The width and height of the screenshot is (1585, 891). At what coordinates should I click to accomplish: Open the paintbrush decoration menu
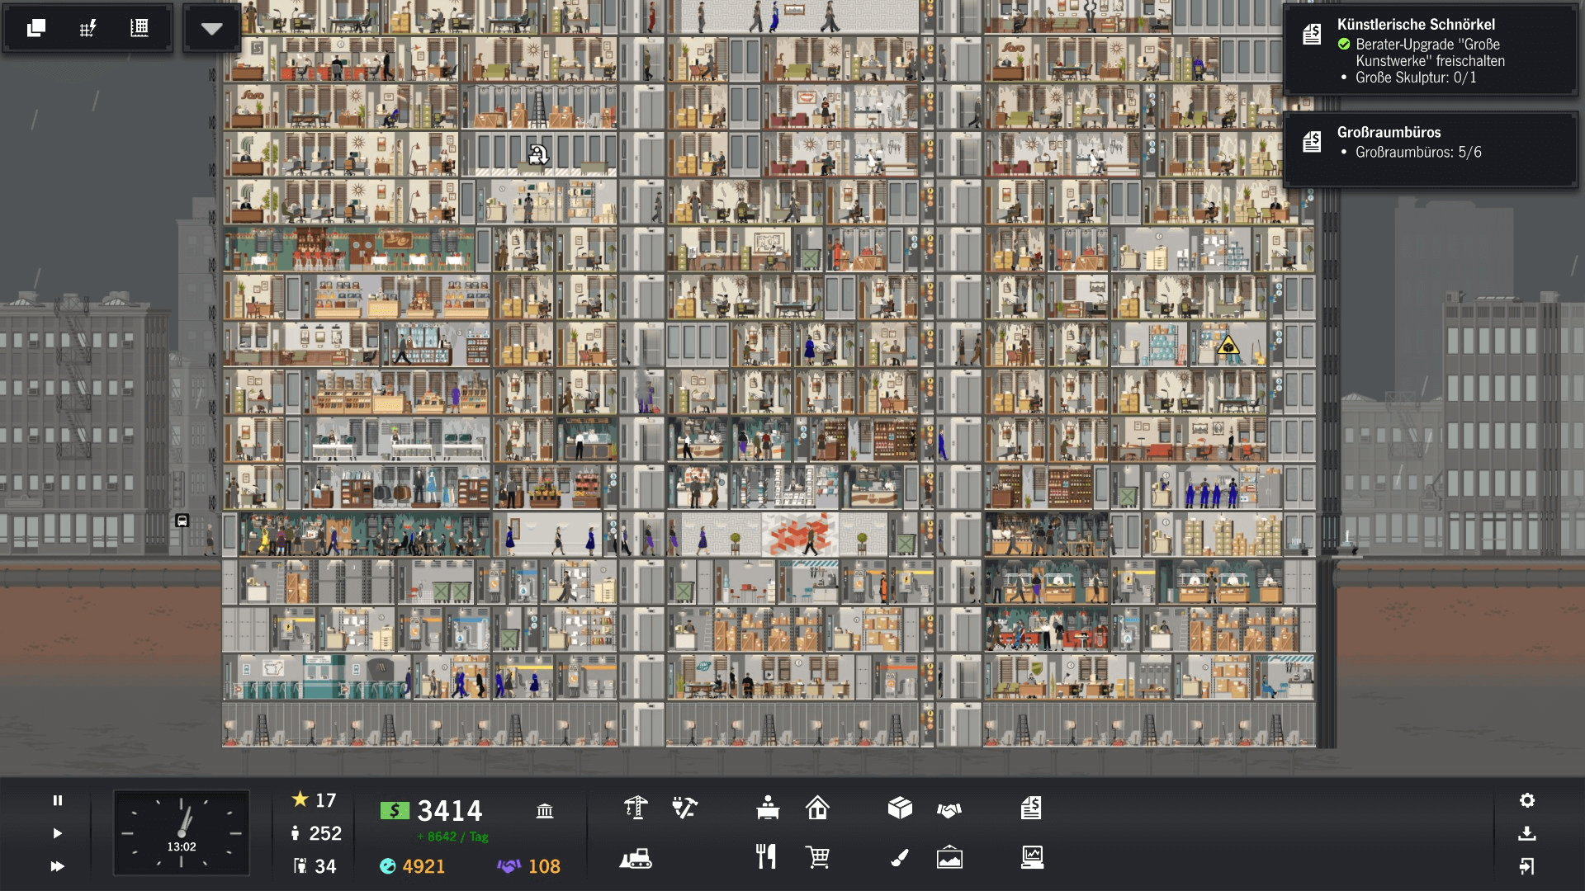click(x=900, y=858)
